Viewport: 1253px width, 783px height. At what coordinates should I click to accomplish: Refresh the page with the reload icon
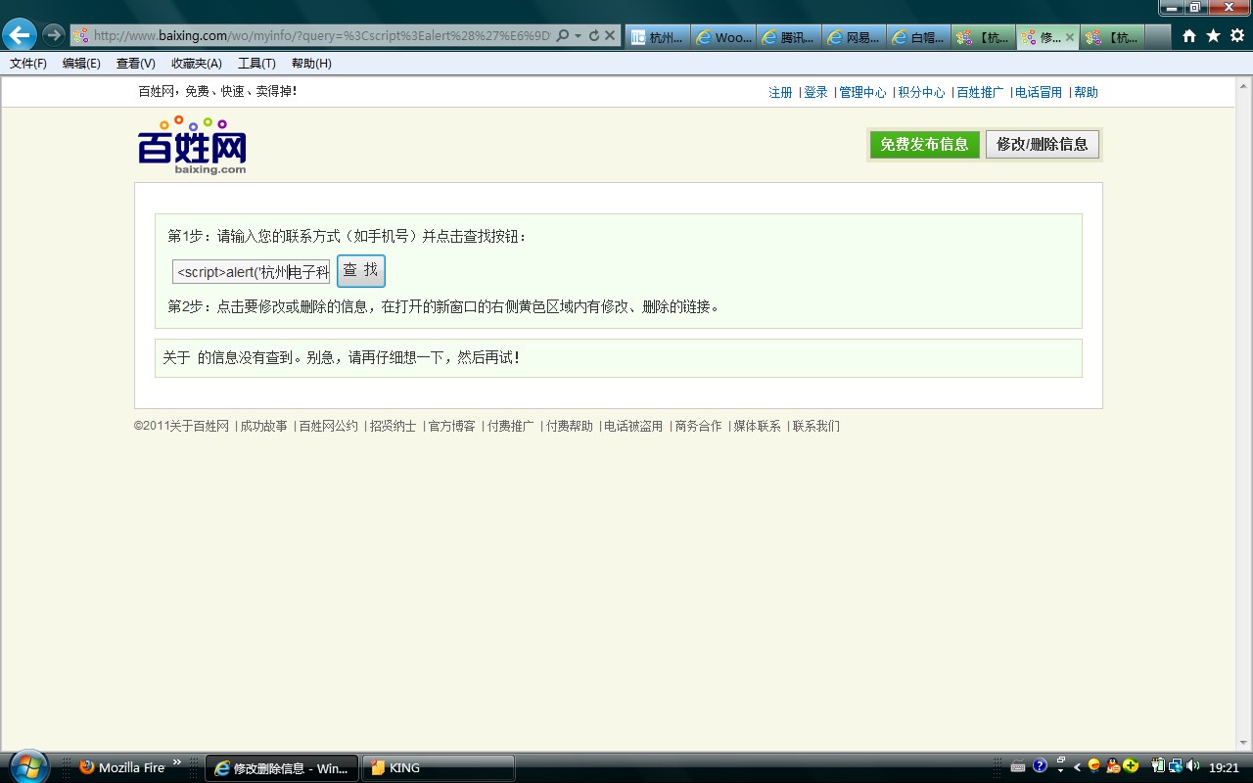(593, 36)
